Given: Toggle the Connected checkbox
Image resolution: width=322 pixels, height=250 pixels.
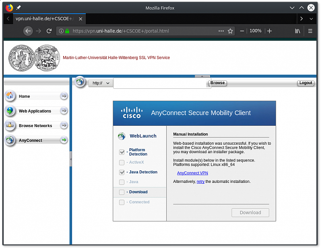Looking at the screenshot, I should (122, 202).
